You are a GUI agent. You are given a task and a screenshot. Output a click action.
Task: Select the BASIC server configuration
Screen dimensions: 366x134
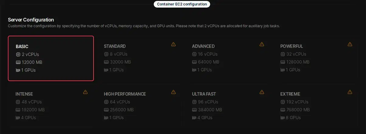pyautogui.click(x=51, y=58)
